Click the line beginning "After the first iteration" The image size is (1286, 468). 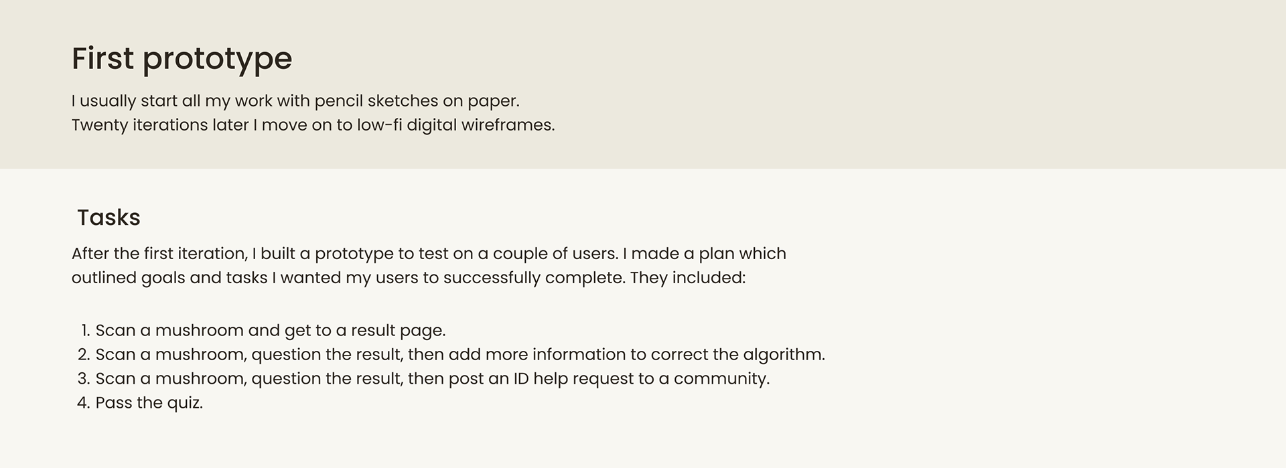coord(429,254)
